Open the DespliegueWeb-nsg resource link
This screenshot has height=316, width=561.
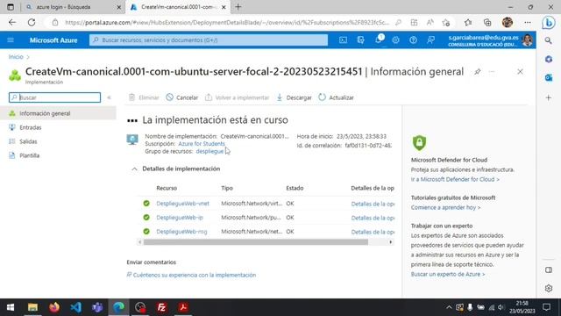point(181,232)
